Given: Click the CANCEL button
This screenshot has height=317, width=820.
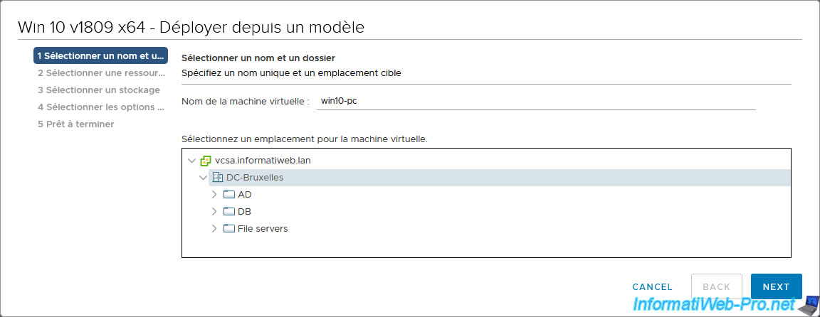Looking at the screenshot, I should click(652, 286).
